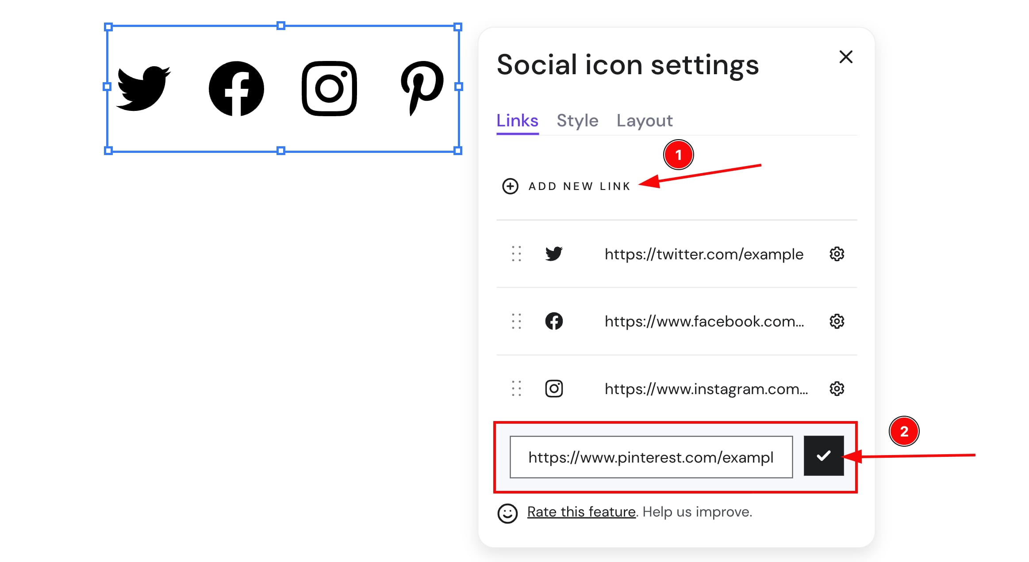Screen dimensions: 1029x562
Task: Switch to the Links tab
Action: click(517, 120)
